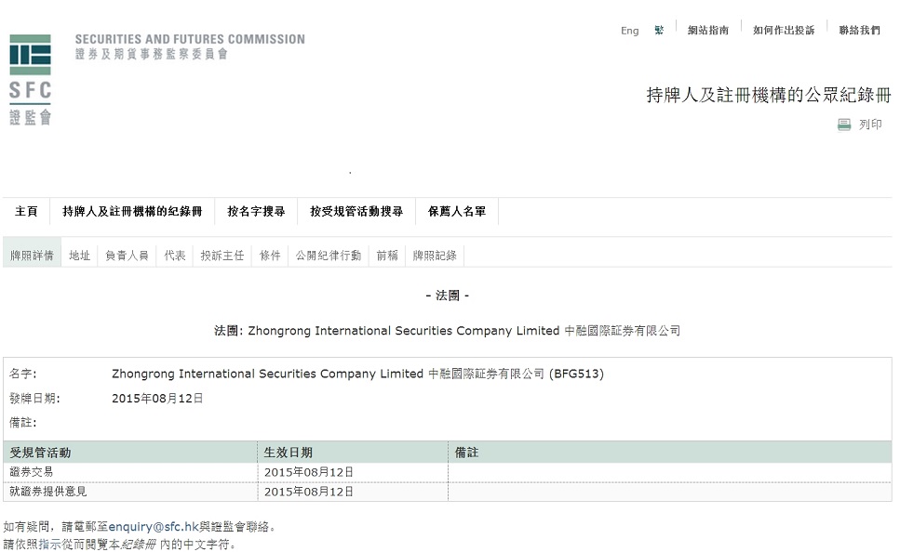Go to 主頁 in the main menu
Image resolution: width=900 pixels, height=552 pixels.
click(x=26, y=212)
